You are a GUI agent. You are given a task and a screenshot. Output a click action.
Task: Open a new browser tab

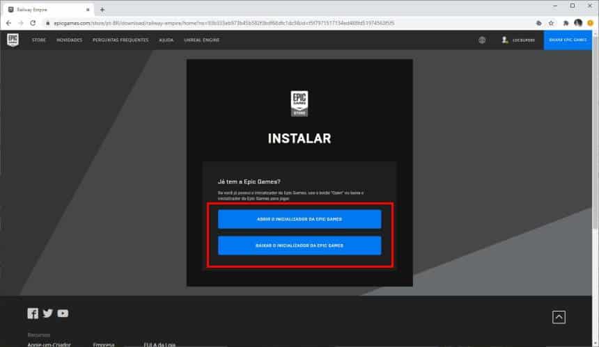[102, 10]
